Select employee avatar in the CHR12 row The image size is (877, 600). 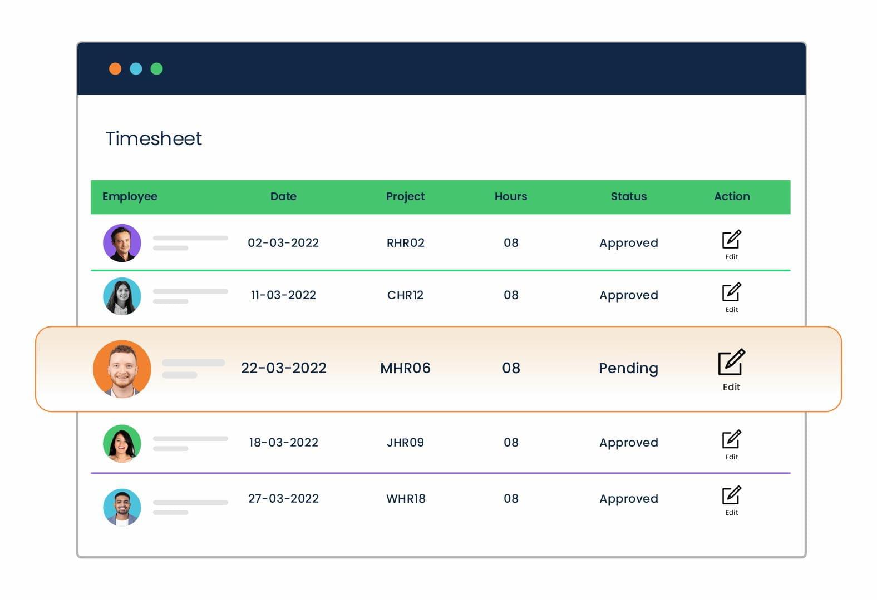[x=122, y=296]
